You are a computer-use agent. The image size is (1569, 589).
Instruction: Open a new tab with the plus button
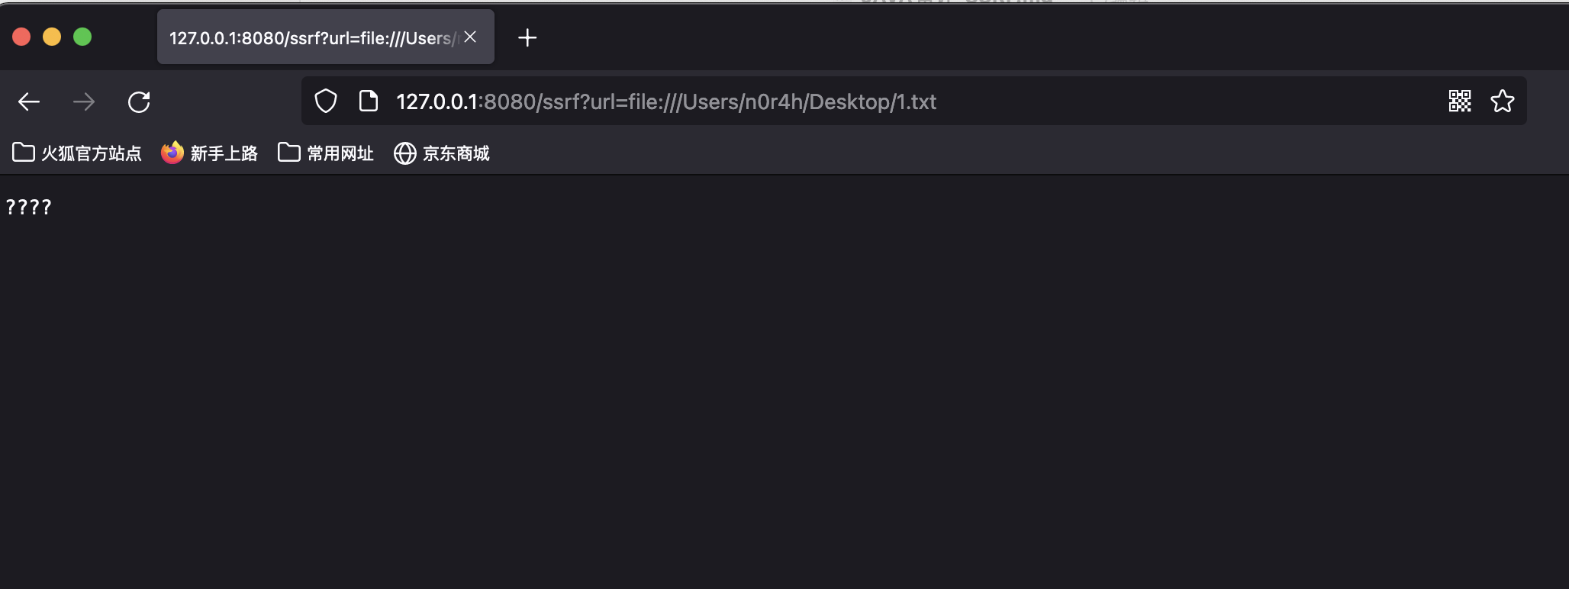(527, 37)
